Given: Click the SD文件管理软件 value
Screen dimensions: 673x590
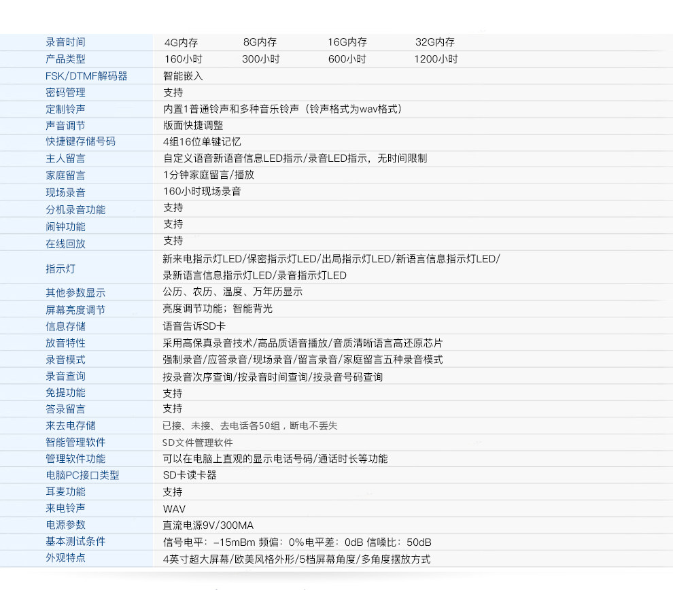Looking at the screenshot, I should [x=197, y=442].
